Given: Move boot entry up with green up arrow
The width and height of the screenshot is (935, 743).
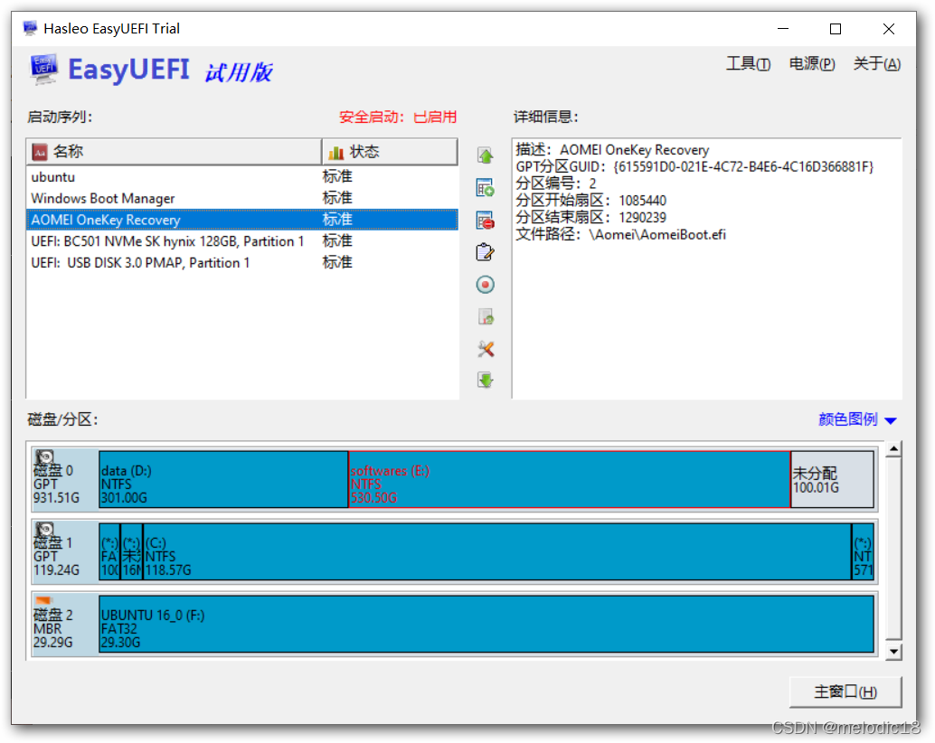Looking at the screenshot, I should pos(486,156).
